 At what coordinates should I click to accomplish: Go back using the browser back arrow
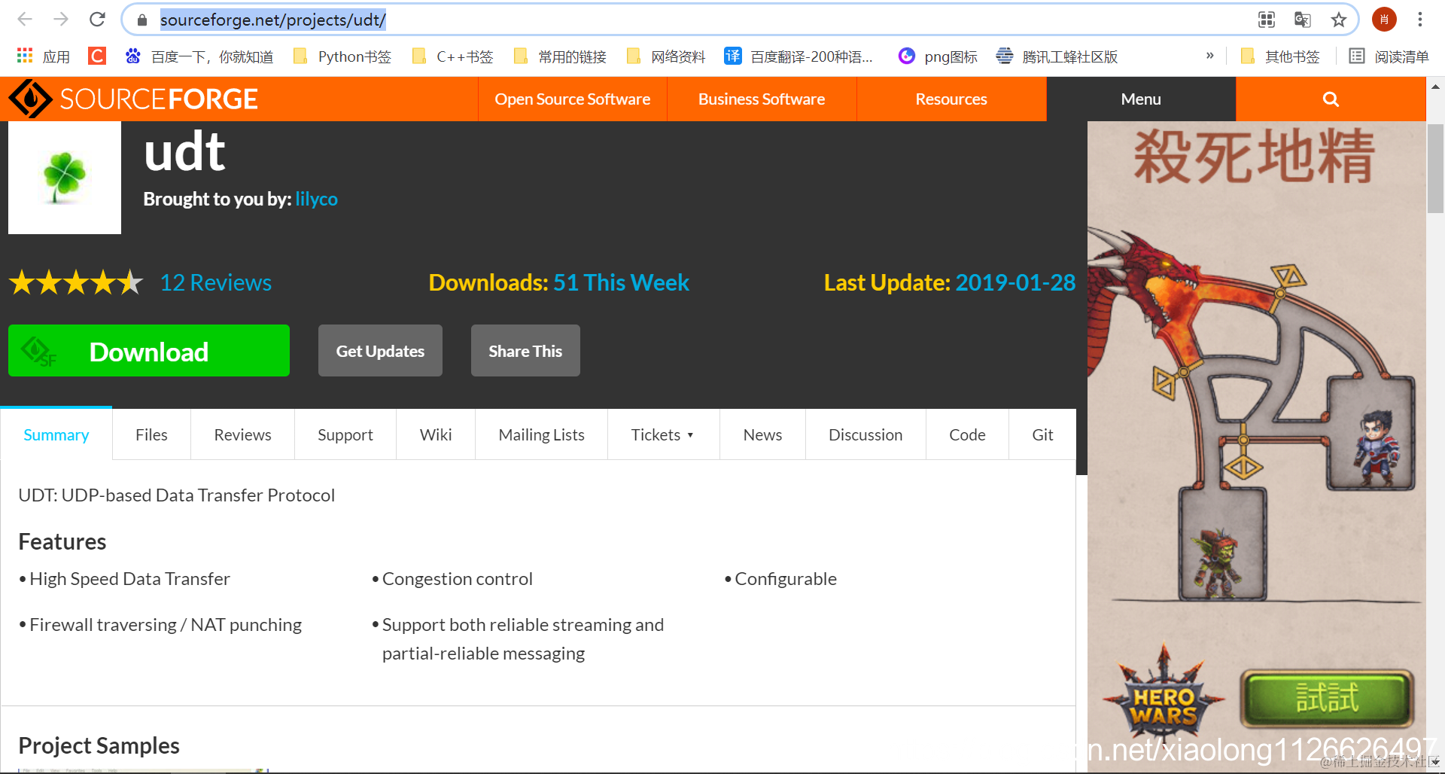pyautogui.click(x=25, y=20)
